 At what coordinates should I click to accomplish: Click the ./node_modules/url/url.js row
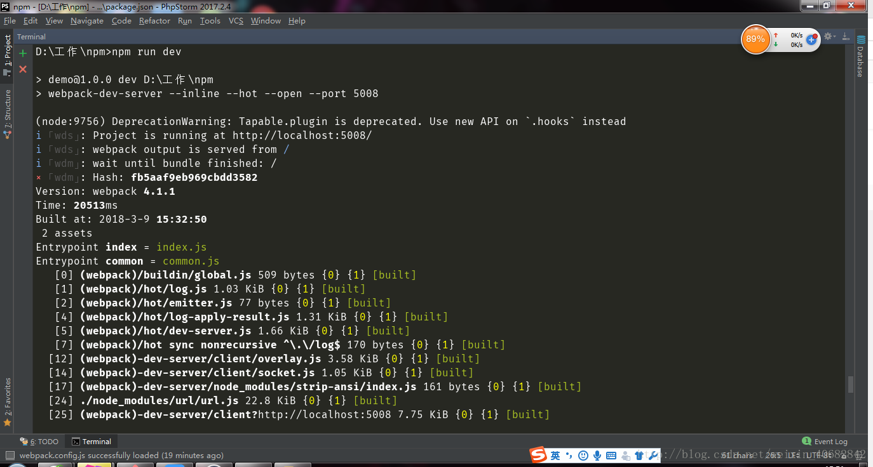coord(223,400)
